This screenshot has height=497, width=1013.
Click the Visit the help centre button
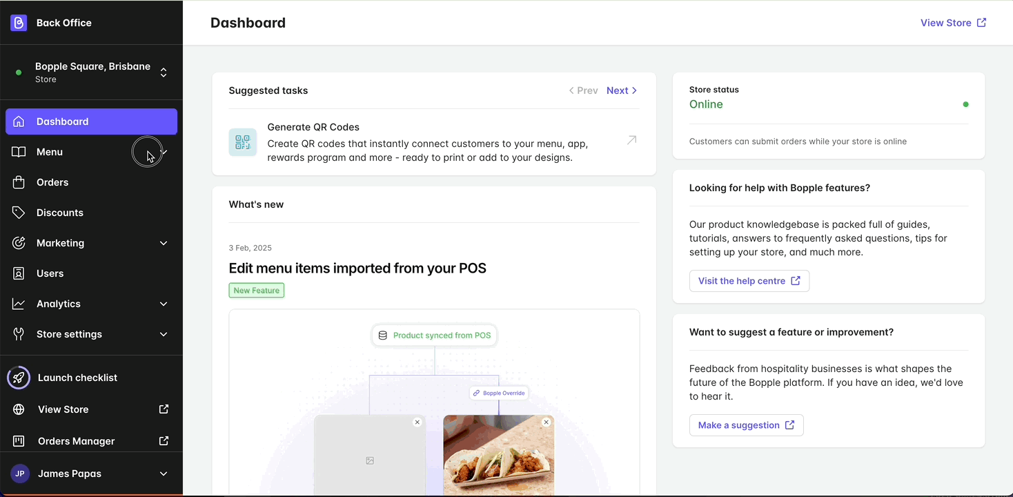(749, 281)
